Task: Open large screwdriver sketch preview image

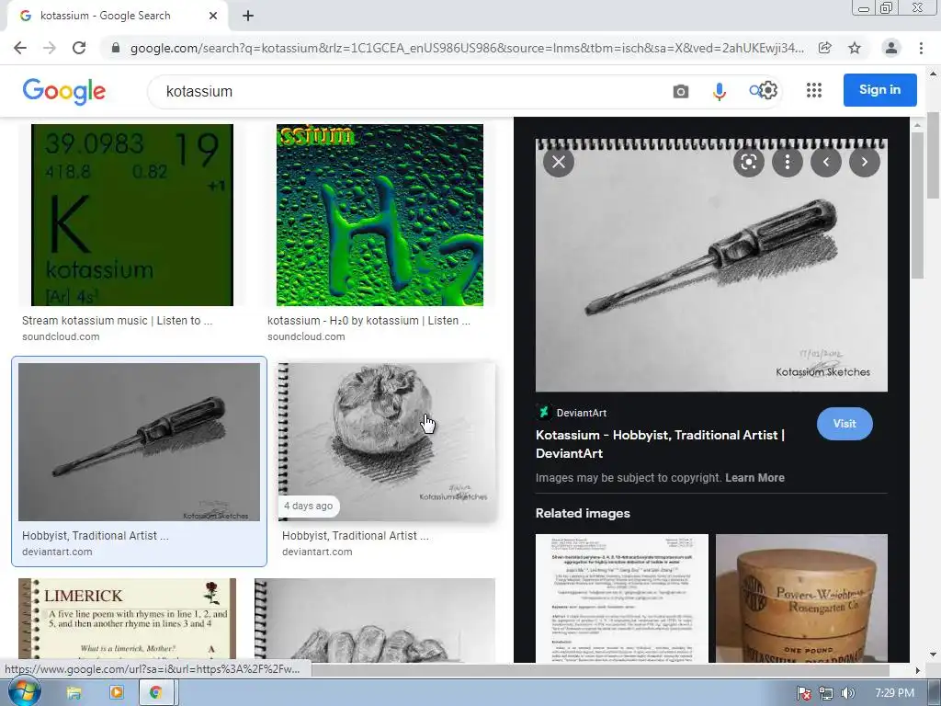Action: pos(711,266)
